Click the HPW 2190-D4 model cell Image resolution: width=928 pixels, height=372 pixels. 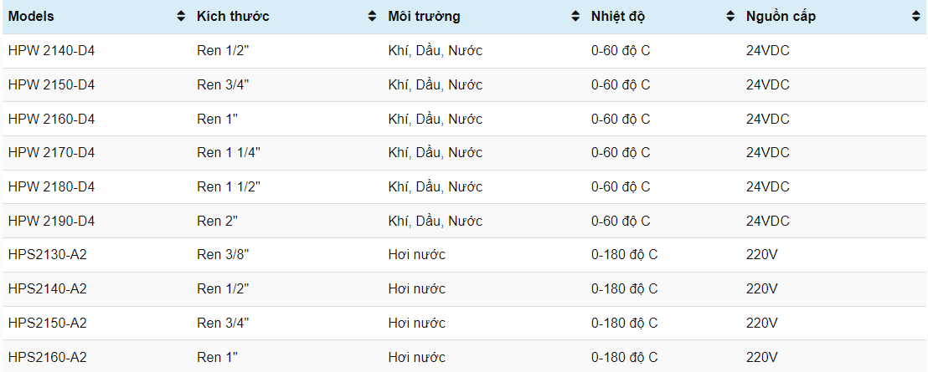click(51, 222)
